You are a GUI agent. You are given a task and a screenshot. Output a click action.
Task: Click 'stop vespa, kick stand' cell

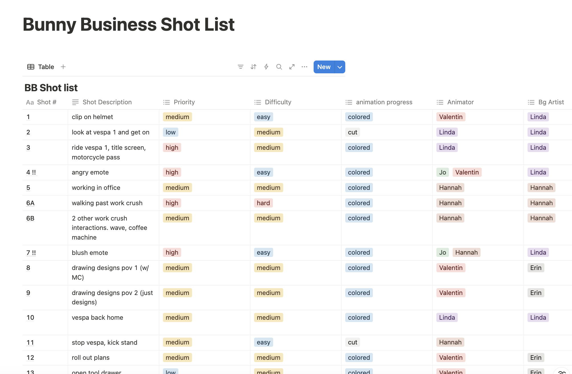point(113,342)
